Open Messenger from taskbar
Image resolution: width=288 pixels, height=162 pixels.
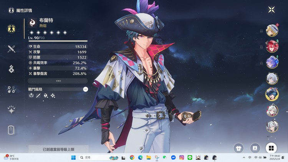tap(173, 158)
